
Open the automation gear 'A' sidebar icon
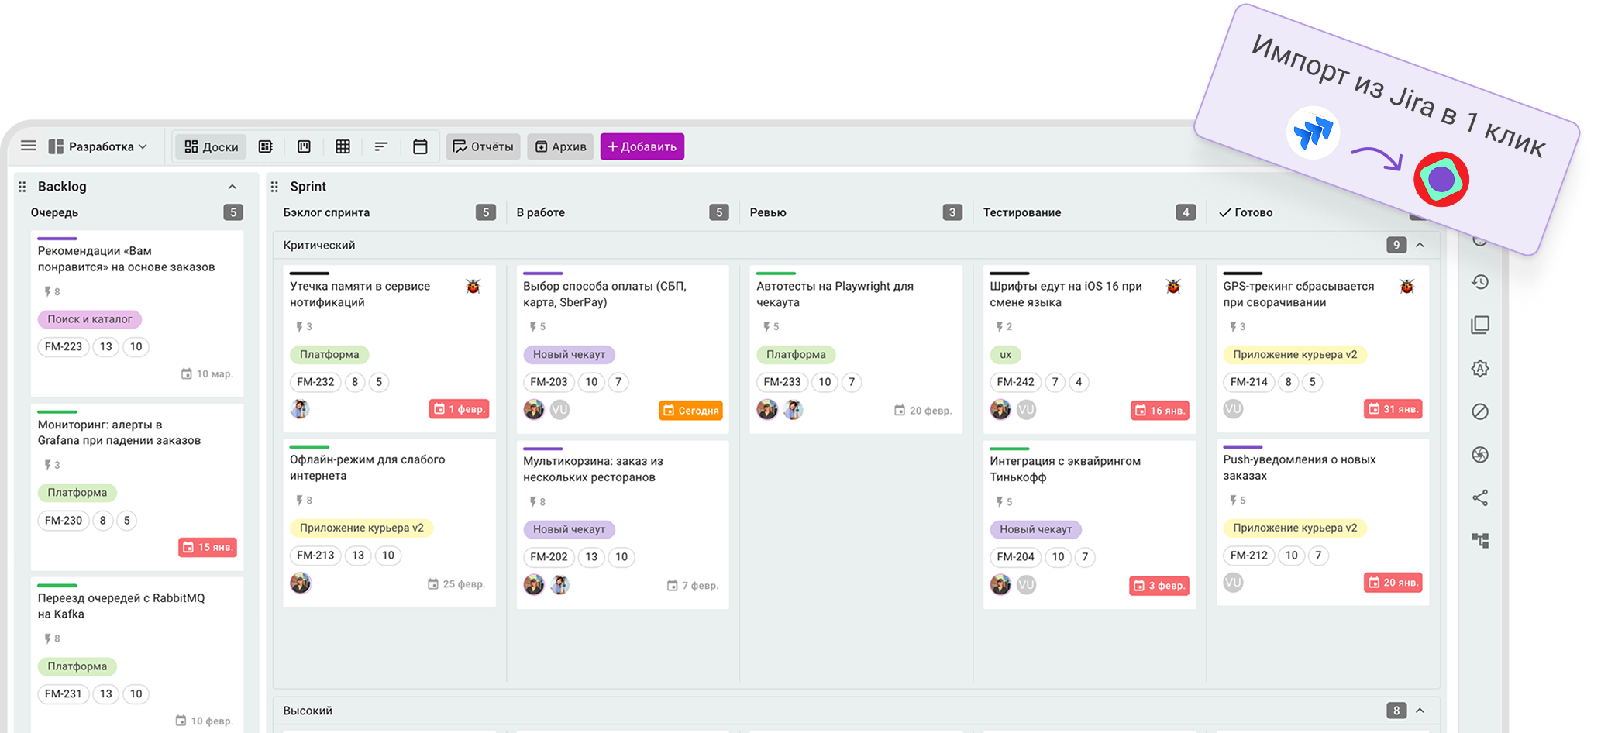[1480, 369]
